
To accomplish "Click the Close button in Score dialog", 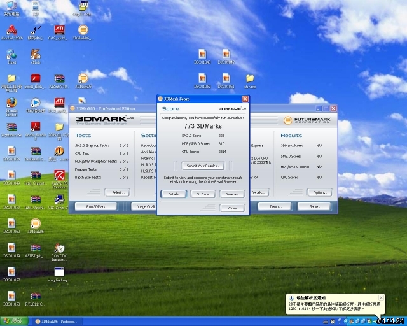I will point(232,208).
